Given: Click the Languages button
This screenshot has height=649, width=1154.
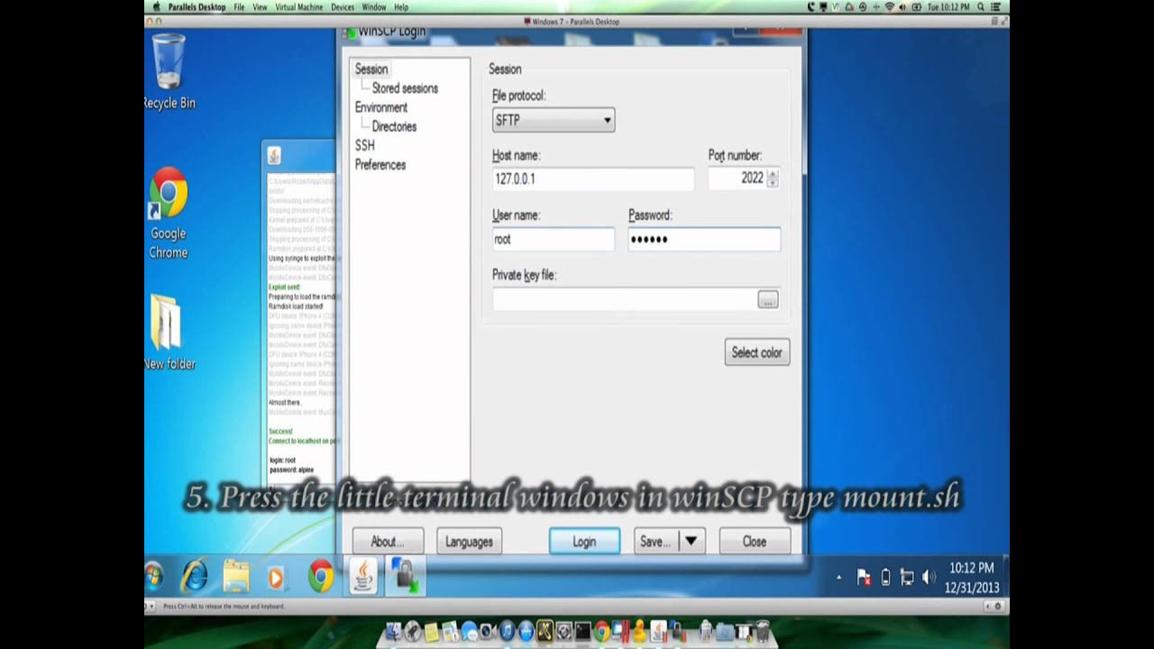Looking at the screenshot, I should click(x=469, y=542).
